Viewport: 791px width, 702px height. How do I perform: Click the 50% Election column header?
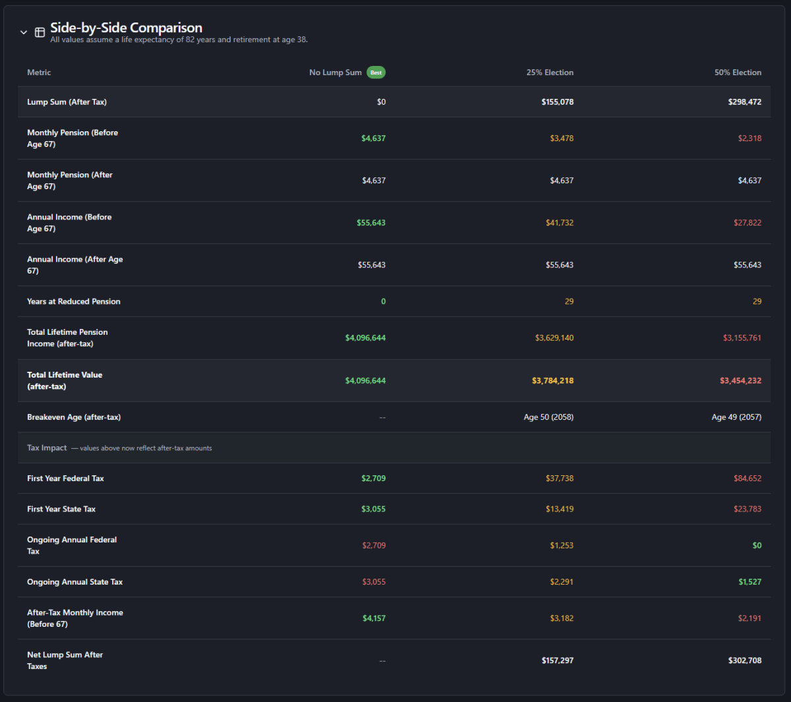click(x=738, y=73)
